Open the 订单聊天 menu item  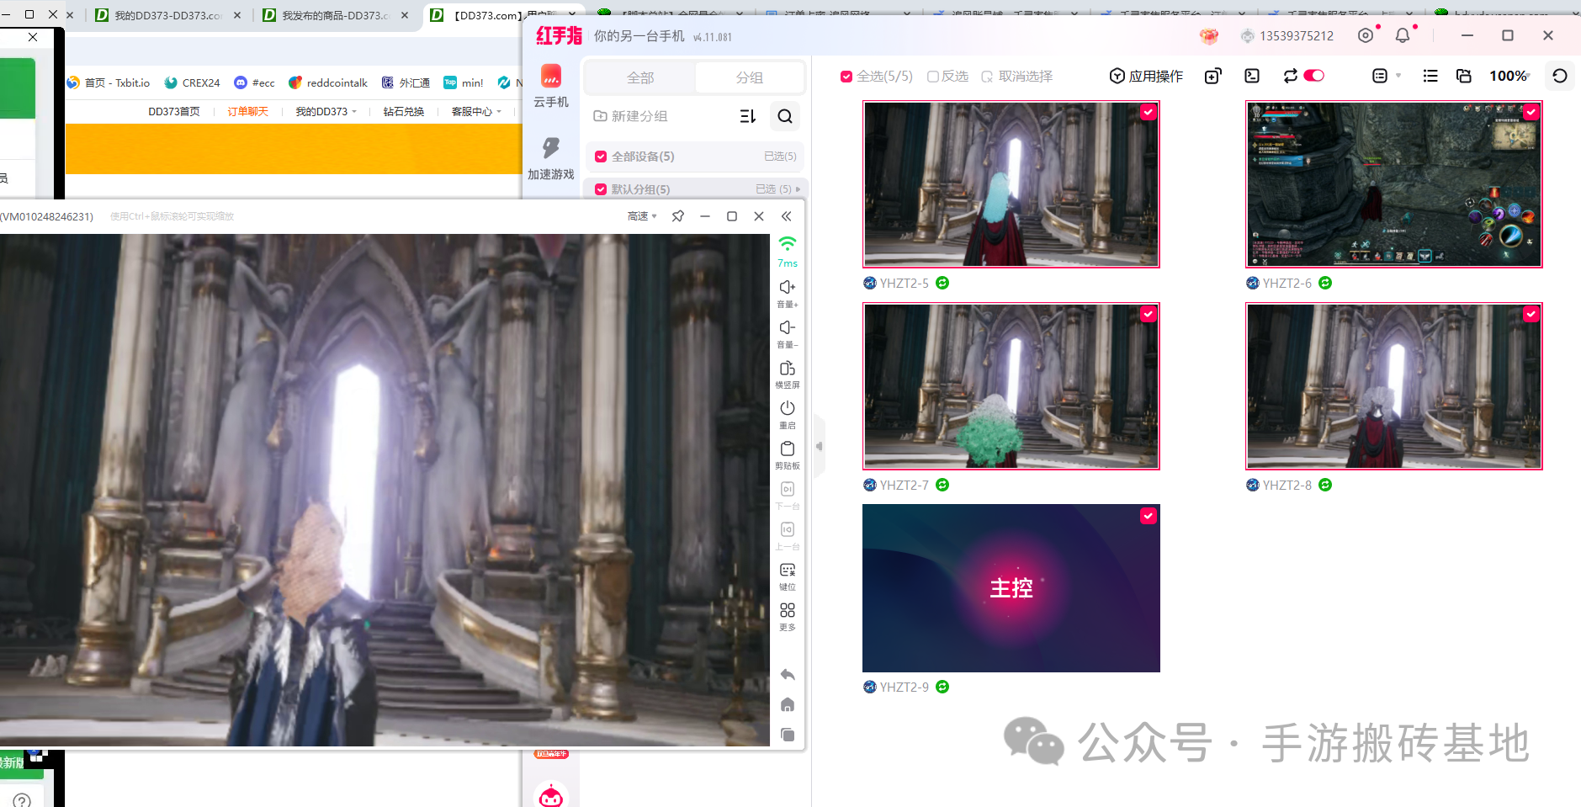click(x=247, y=111)
